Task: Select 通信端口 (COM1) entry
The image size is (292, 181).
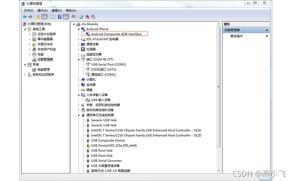Action: tap(103, 74)
